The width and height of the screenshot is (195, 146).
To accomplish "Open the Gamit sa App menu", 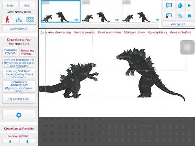I will 63,32.
